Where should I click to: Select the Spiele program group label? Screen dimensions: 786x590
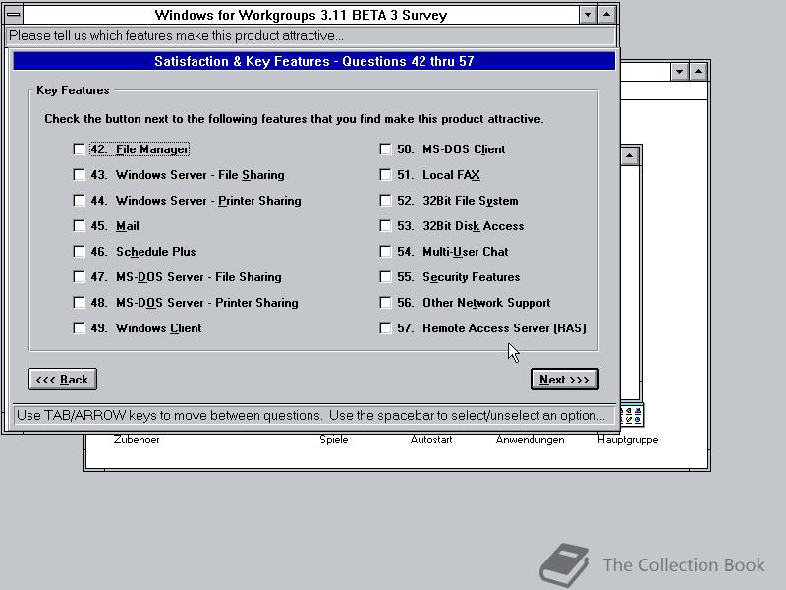[x=334, y=440]
